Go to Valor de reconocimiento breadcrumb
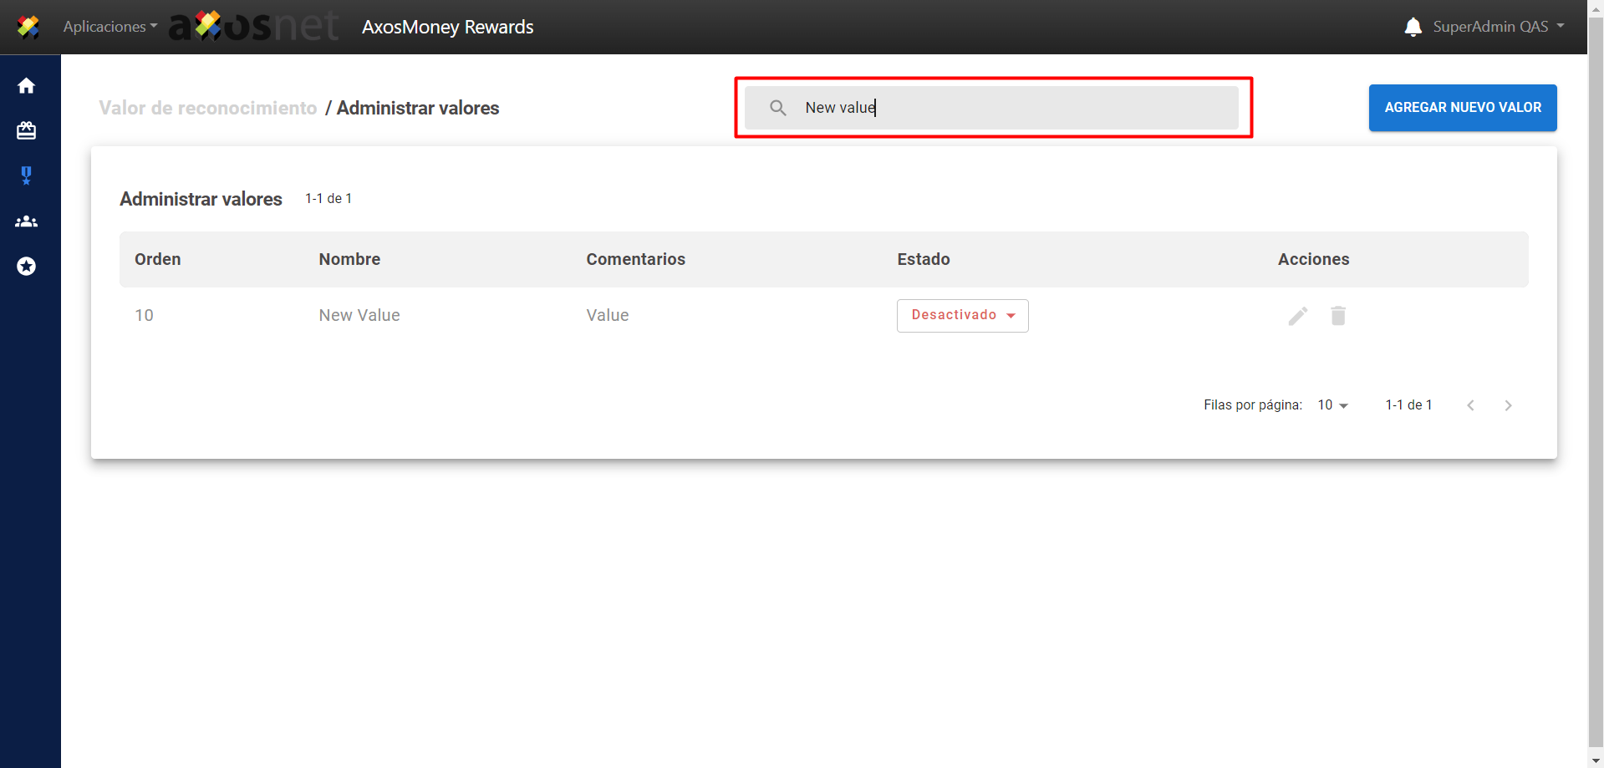The height and width of the screenshot is (768, 1604). click(x=207, y=108)
